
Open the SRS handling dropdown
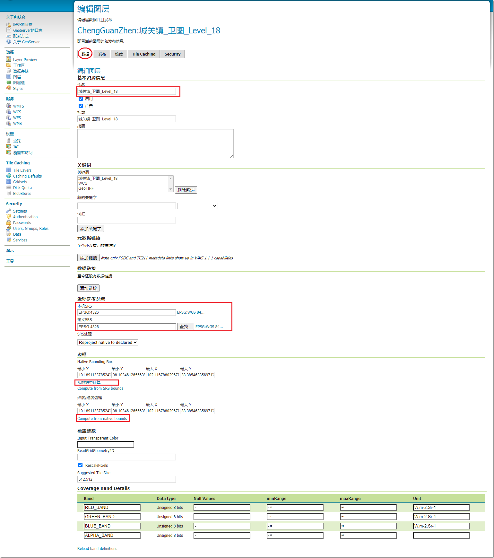point(108,343)
